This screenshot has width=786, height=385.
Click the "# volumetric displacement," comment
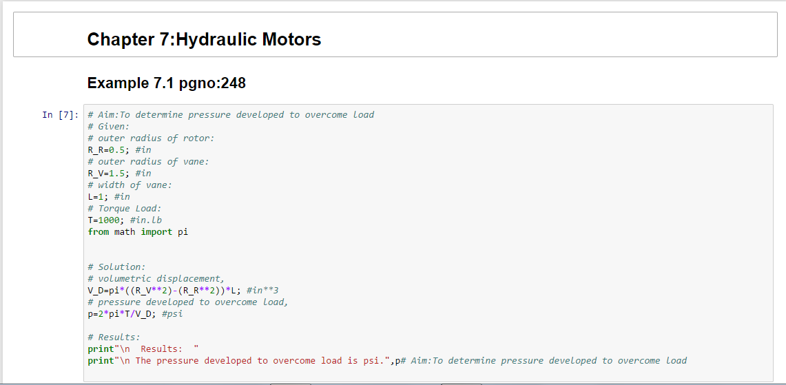pos(156,279)
